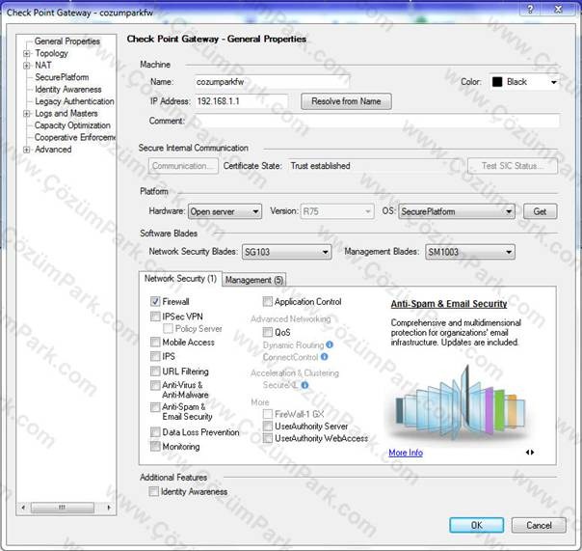Screen dimensions: 582x551
Task: Expand the Logs and Masters node
Action: tap(26, 114)
